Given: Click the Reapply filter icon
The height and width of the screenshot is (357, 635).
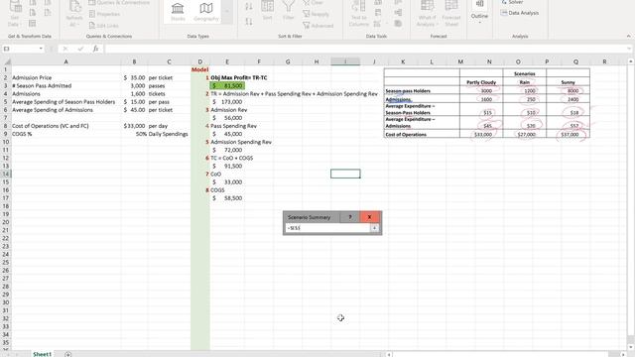Looking at the screenshot, I should pyautogui.click(x=316, y=14).
